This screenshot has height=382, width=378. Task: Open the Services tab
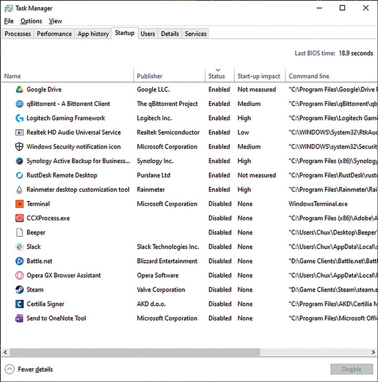click(x=195, y=34)
